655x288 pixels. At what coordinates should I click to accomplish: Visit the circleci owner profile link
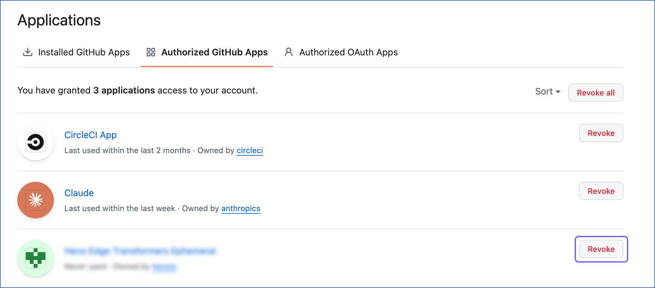(250, 151)
